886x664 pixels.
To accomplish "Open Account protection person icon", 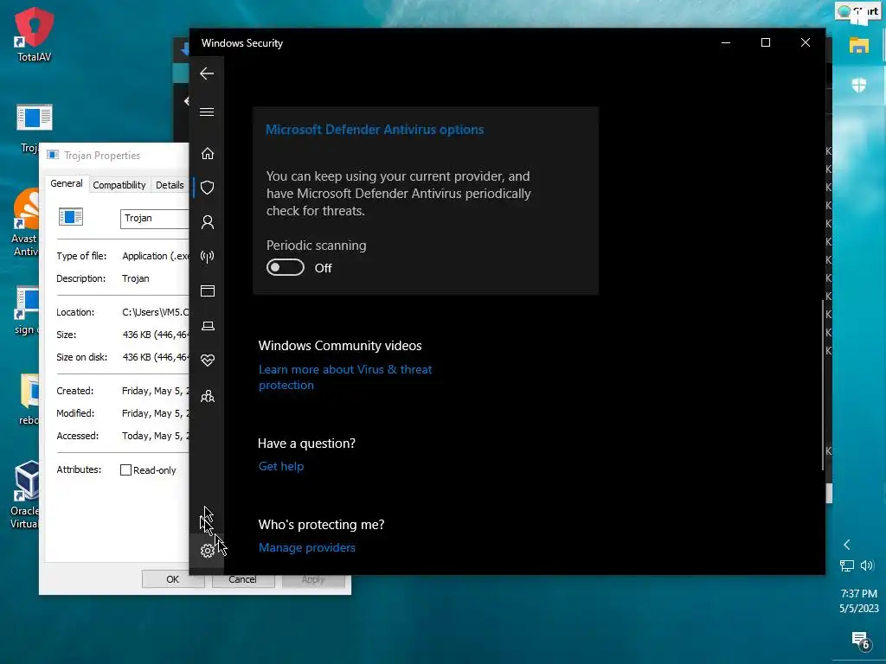I will [x=208, y=222].
